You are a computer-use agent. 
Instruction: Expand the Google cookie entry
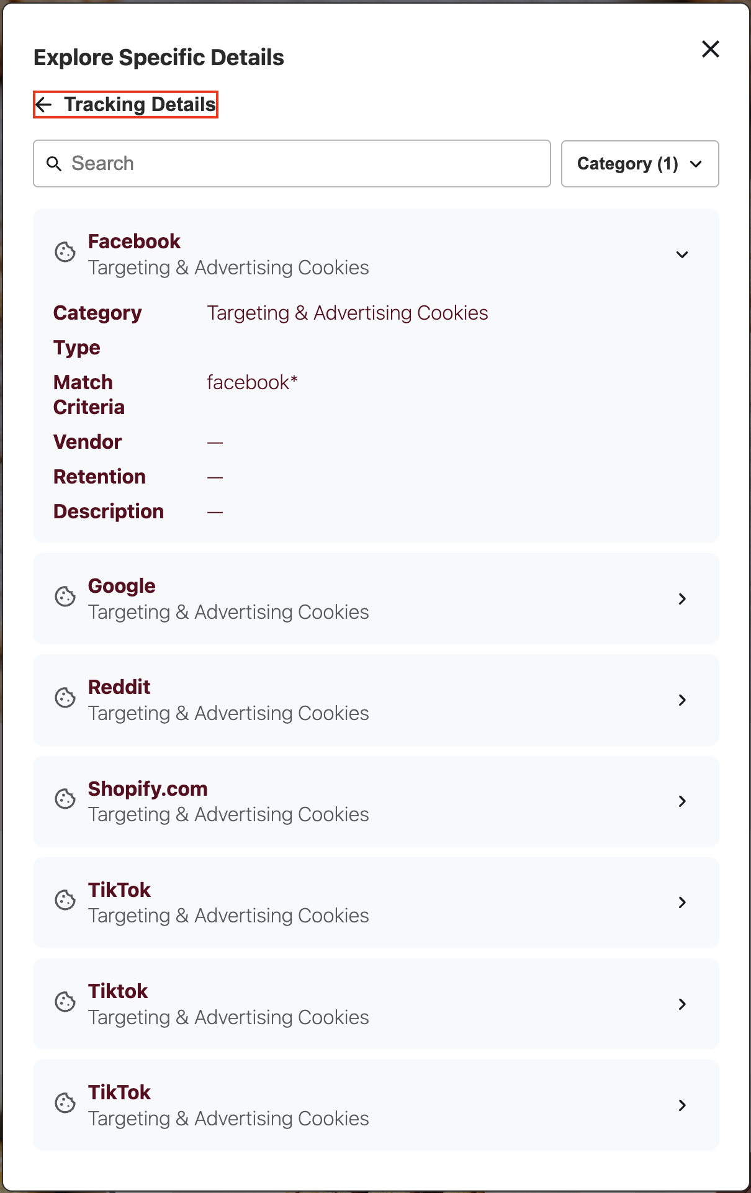[x=682, y=598]
